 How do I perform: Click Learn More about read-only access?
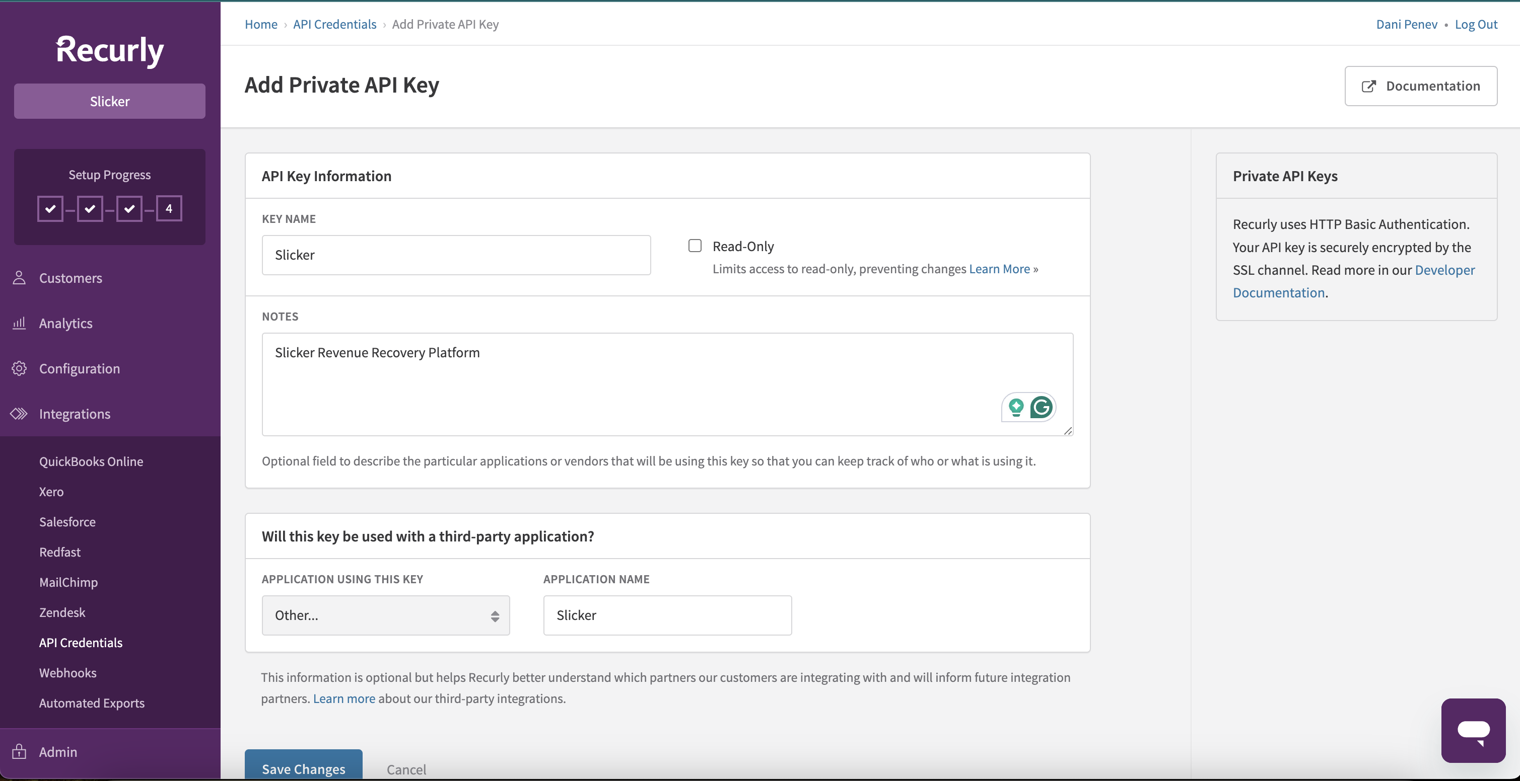click(x=999, y=269)
